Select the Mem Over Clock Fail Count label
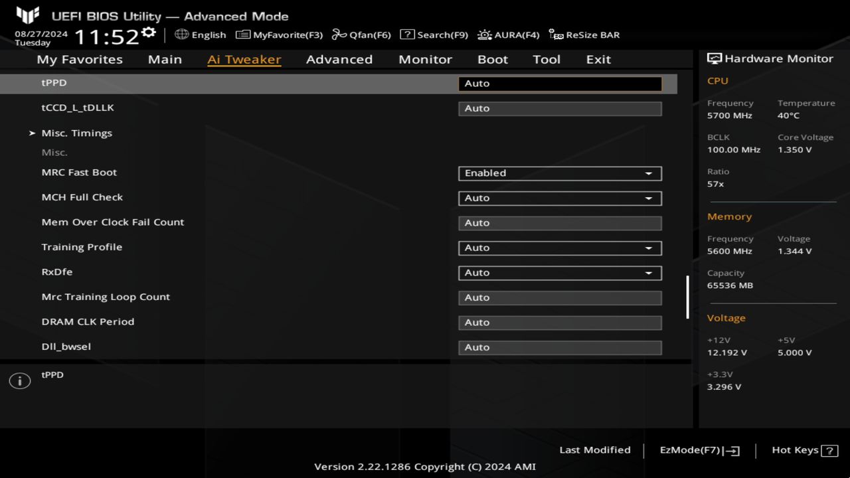Image resolution: width=850 pixels, height=478 pixels. [x=113, y=222]
